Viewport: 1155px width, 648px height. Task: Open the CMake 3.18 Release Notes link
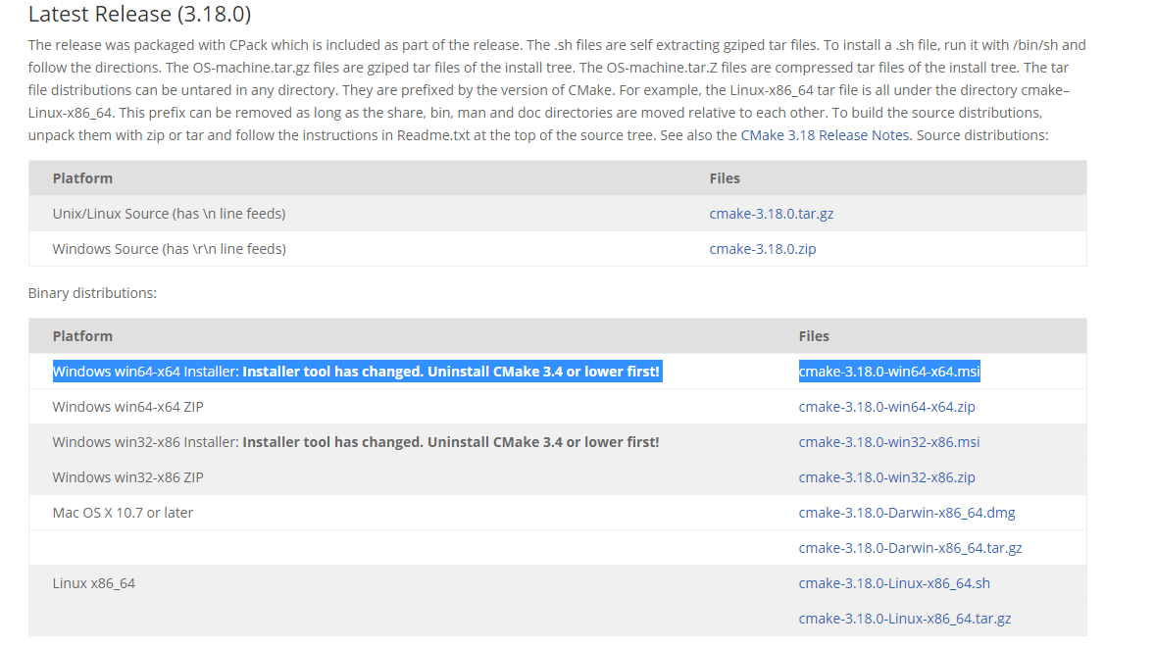coord(825,135)
